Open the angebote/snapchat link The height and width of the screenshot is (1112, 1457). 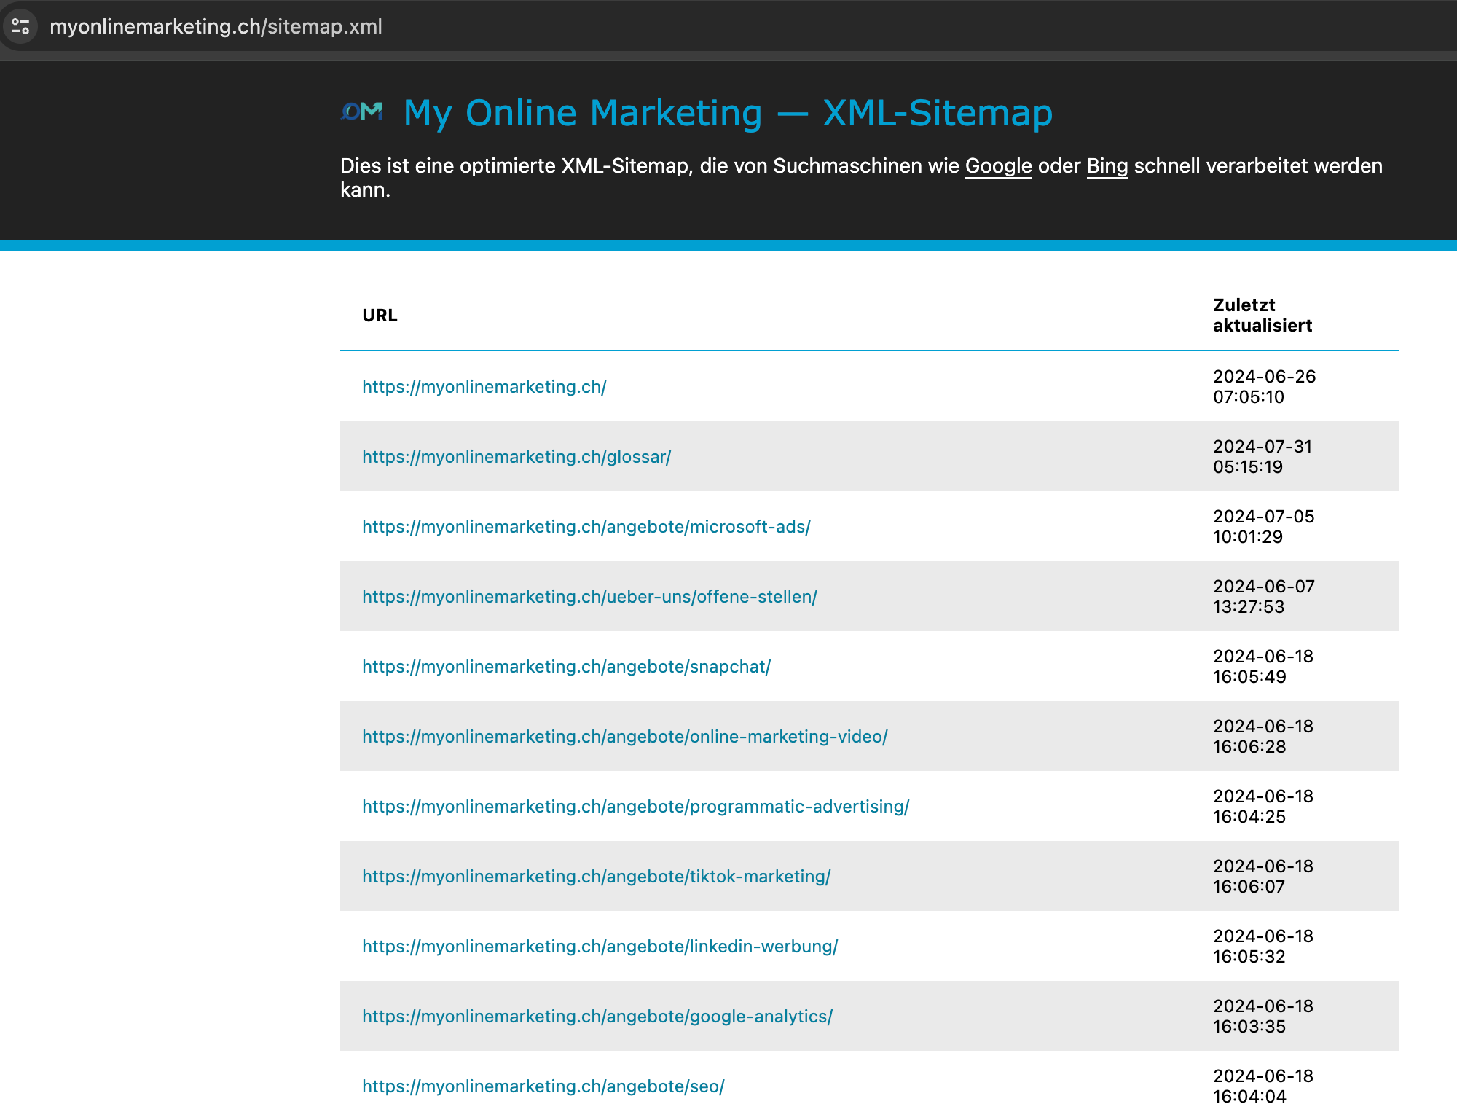[x=566, y=667]
